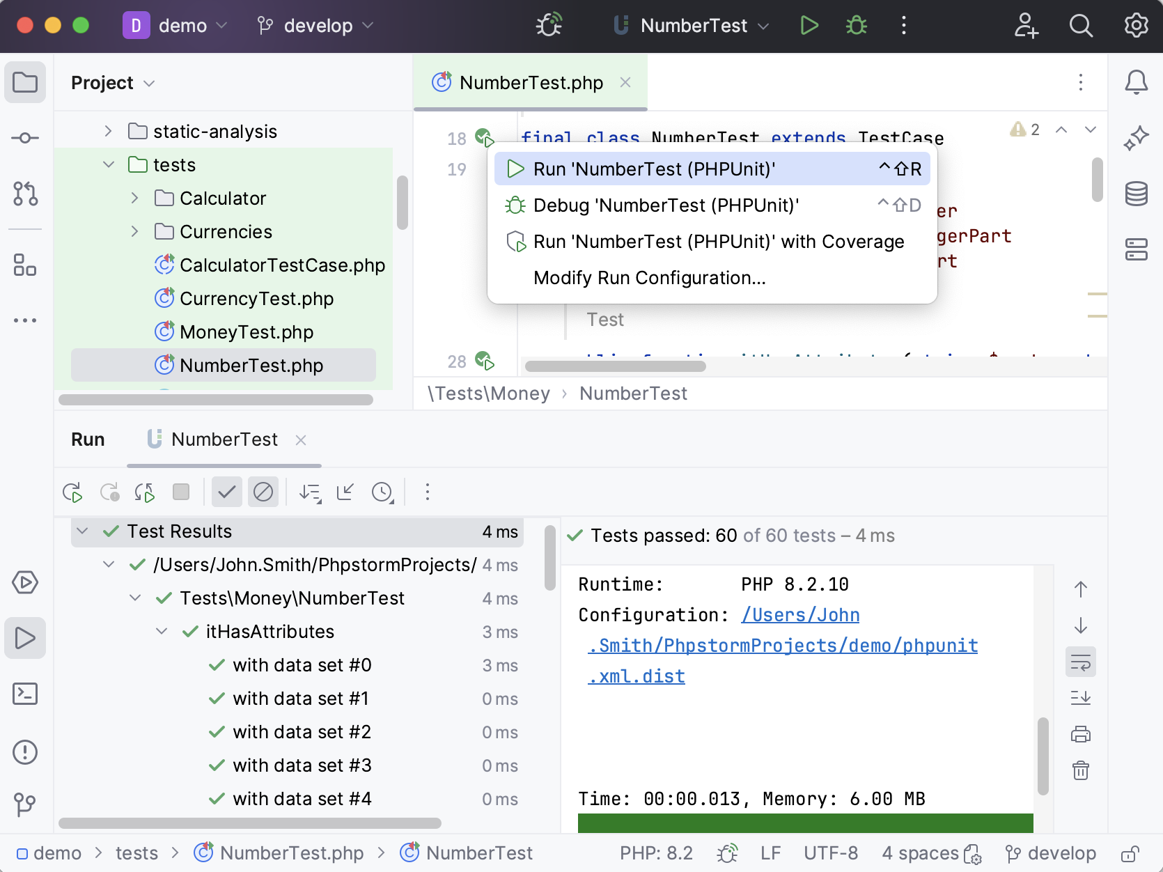
Task: Switch to the NumberTest.php editor tab
Action: click(x=531, y=82)
